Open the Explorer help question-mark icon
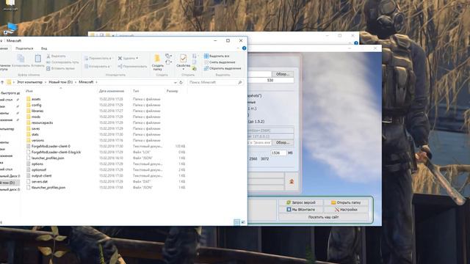The width and height of the screenshot is (470, 264). (x=245, y=48)
